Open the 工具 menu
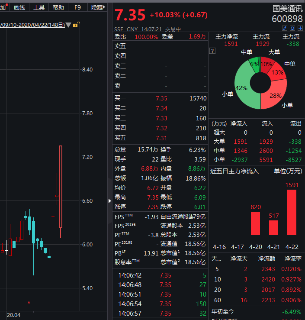 click(39, 7)
